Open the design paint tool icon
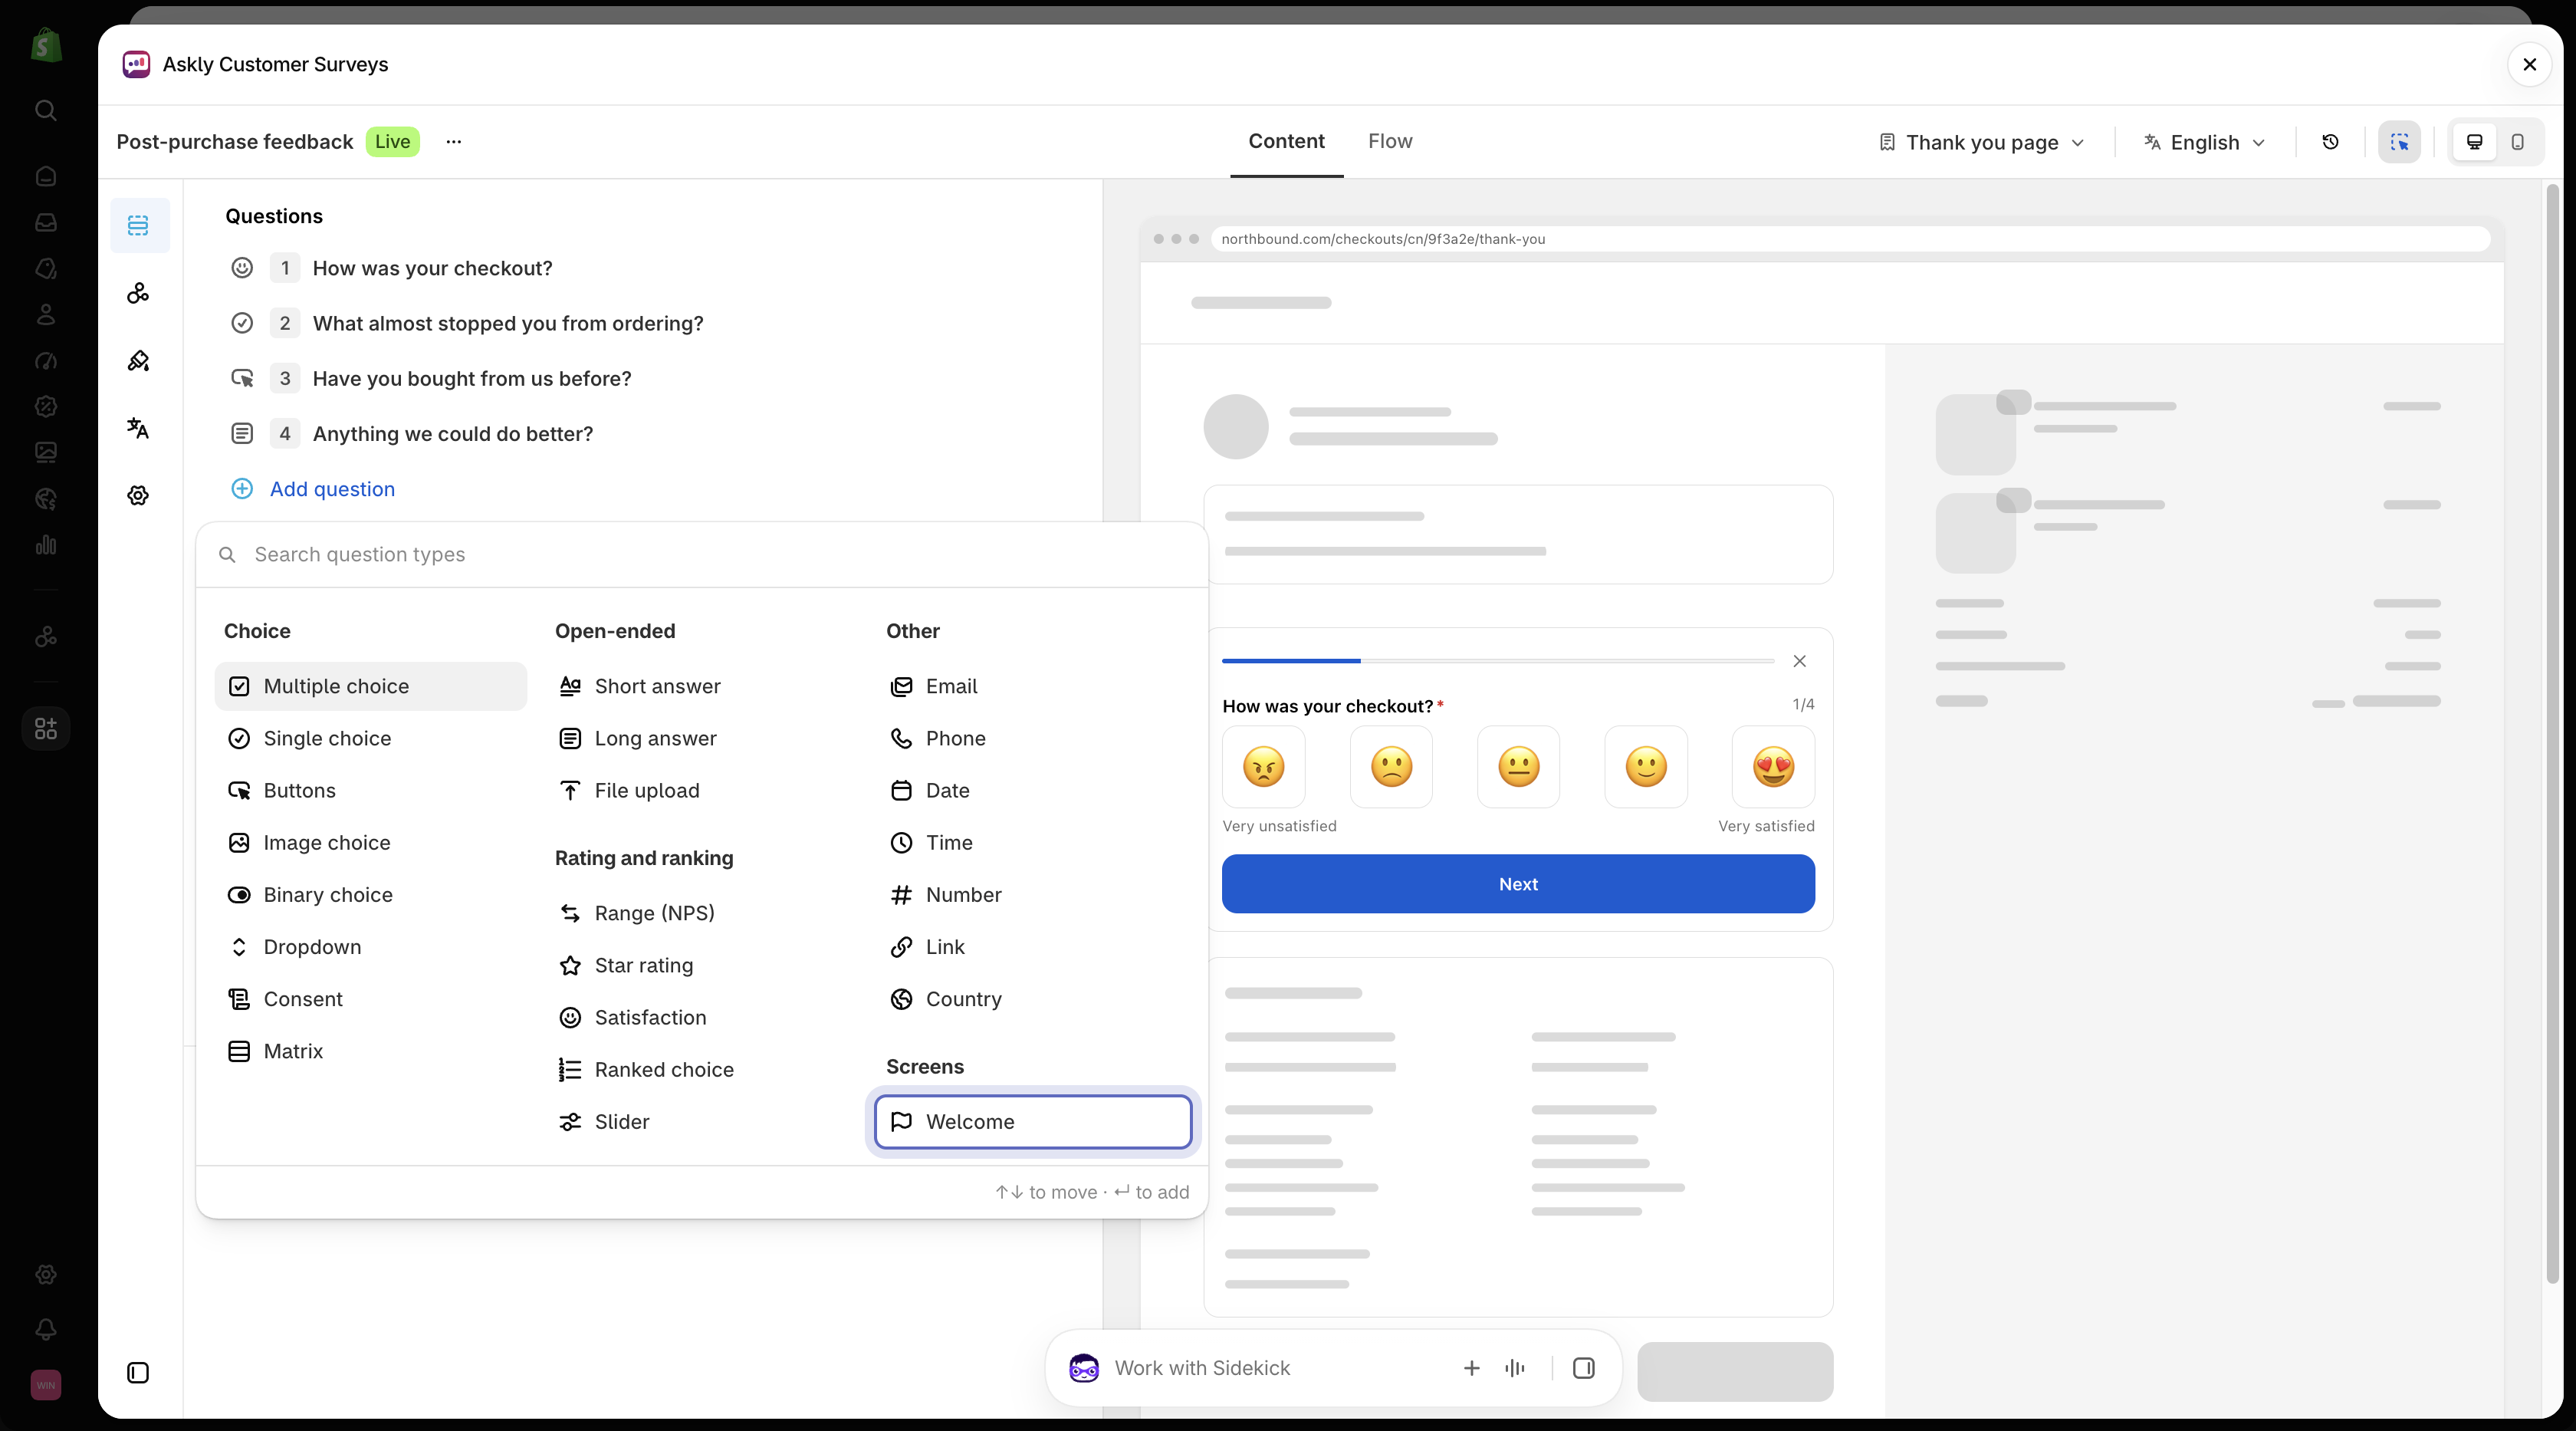The width and height of the screenshot is (2576, 1431). [138, 360]
